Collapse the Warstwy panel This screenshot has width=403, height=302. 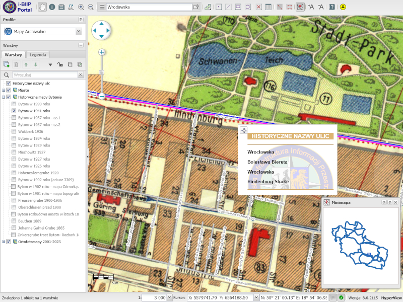[x=81, y=45]
